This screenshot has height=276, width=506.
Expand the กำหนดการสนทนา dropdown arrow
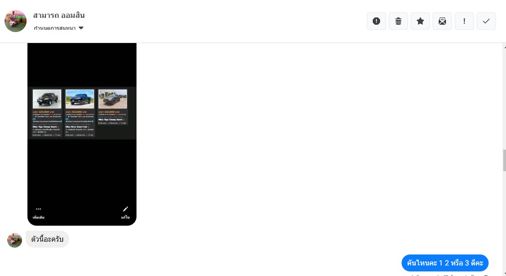click(x=81, y=28)
